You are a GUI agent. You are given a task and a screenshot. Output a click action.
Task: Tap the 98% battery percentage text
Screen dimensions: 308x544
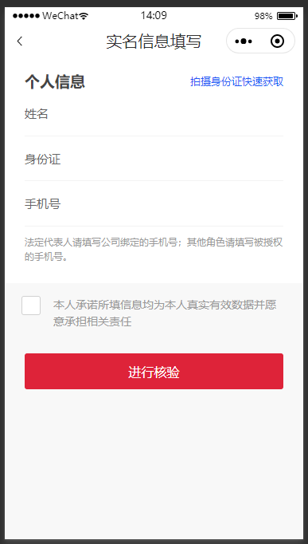(263, 16)
